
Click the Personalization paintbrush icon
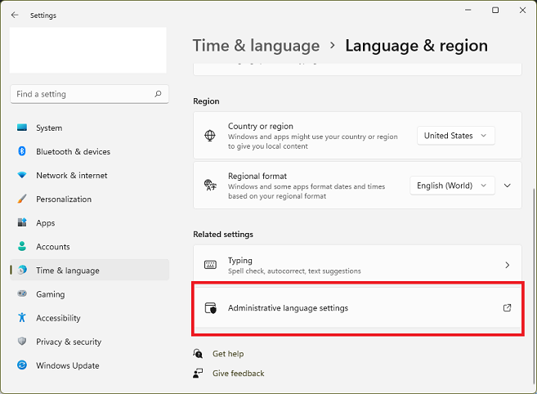[22, 199]
